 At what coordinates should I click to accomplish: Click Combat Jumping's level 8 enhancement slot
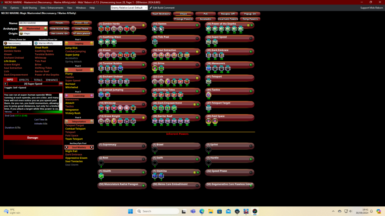tap(101, 95)
